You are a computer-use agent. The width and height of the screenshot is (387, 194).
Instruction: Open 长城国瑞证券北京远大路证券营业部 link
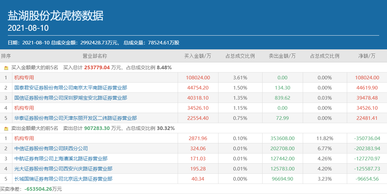point(63,179)
